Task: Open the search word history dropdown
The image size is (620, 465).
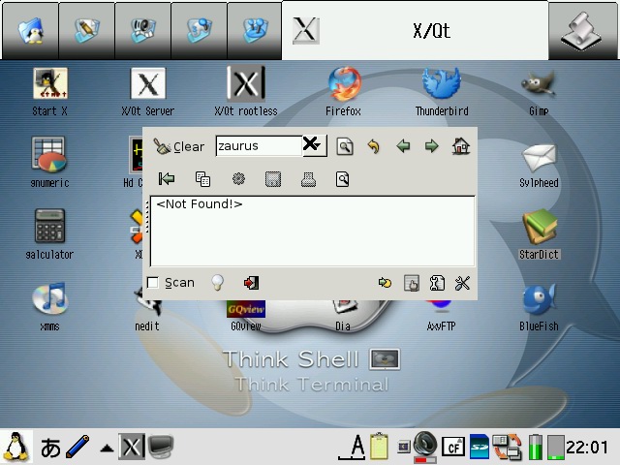Action: (x=312, y=146)
